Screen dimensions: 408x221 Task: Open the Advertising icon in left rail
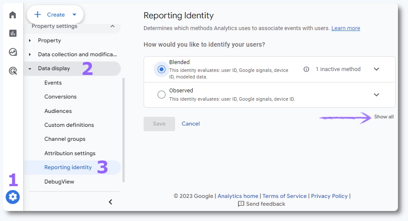(x=13, y=71)
